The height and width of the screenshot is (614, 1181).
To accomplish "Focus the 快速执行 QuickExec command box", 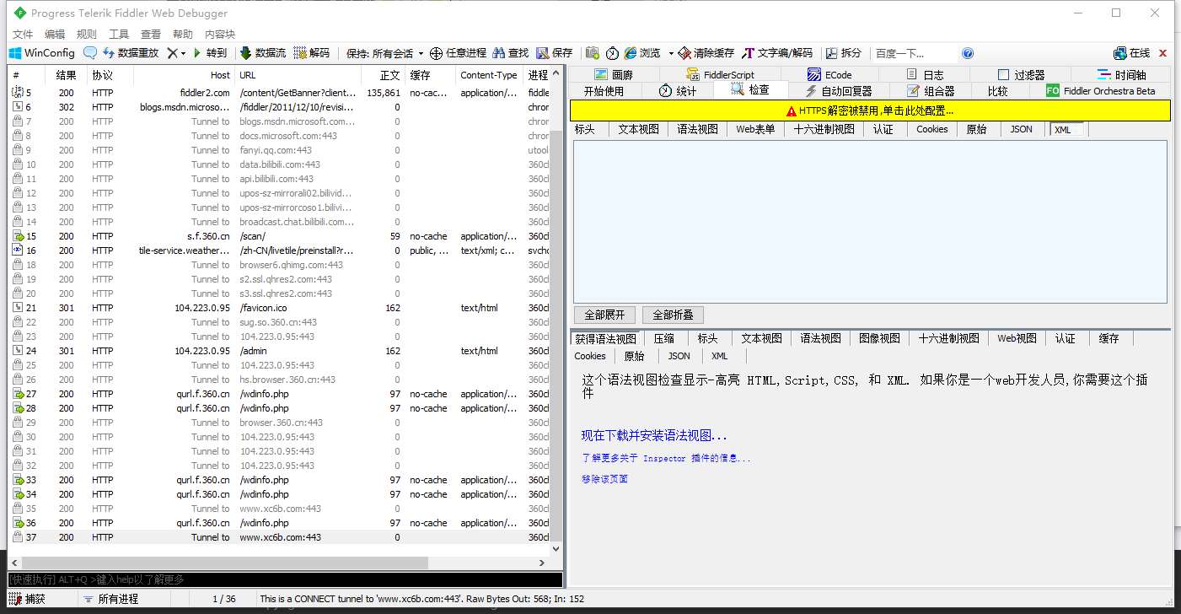I will coord(285,579).
